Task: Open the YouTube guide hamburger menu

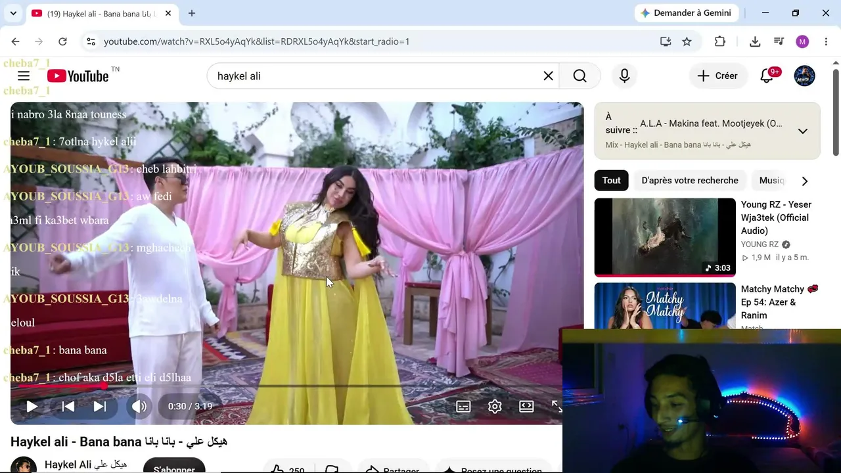Action: (24, 76)
